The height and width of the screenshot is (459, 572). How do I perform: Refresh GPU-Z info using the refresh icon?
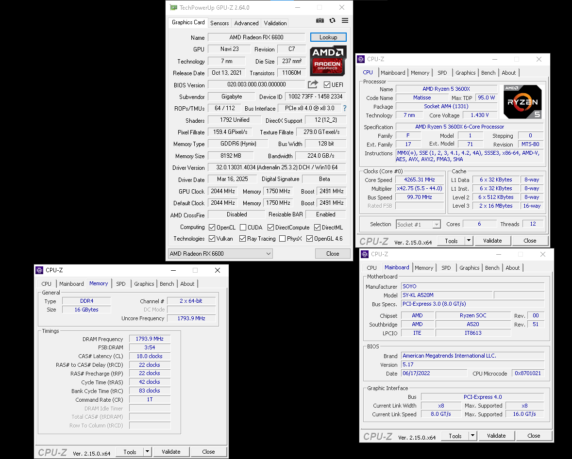pos(332,21)
